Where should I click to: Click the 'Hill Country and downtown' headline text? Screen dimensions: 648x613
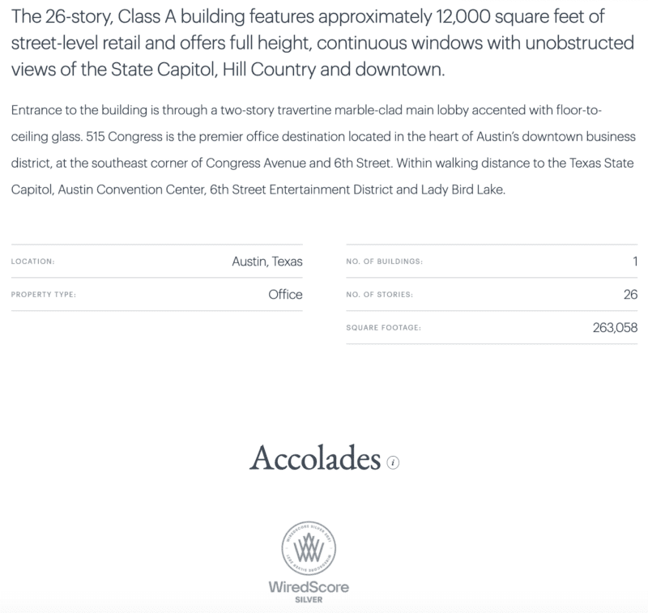tap(334, 70)
